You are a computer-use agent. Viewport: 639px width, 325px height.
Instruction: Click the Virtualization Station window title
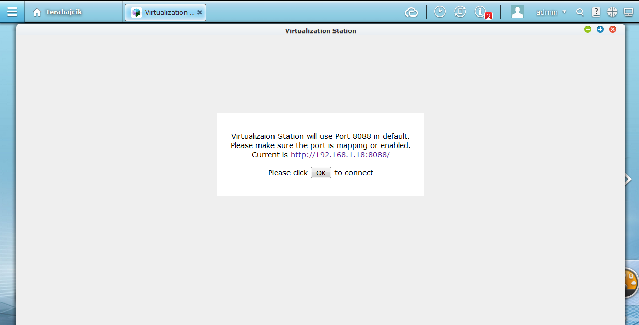tap(321, 31)
